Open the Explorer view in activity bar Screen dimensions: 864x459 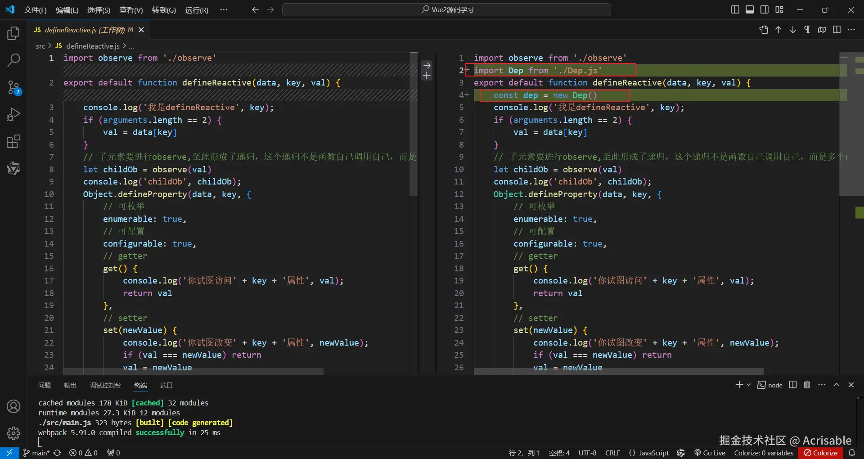[x=13, y=34]
